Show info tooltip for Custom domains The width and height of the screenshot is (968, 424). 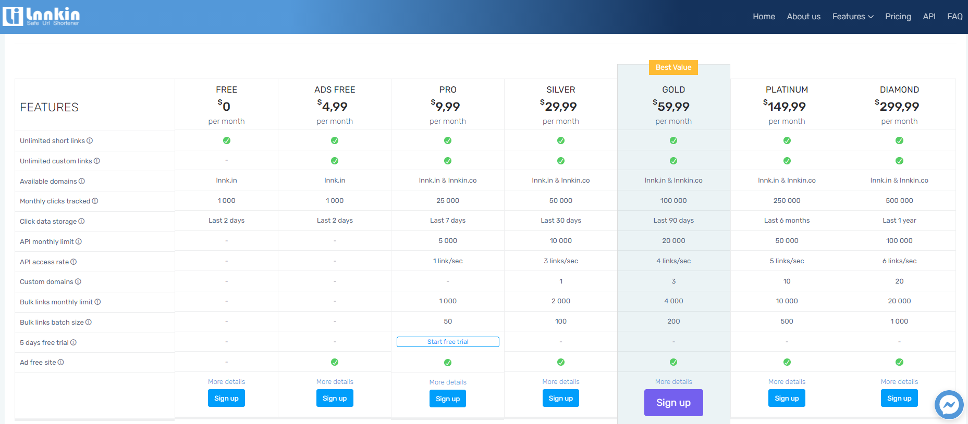point(78,282)
